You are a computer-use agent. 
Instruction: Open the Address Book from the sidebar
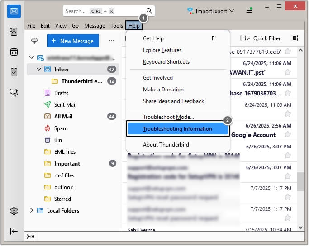pyautogui.click(x=14, y=32)
